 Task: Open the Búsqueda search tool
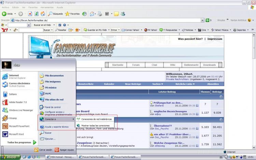coord(55,14)
